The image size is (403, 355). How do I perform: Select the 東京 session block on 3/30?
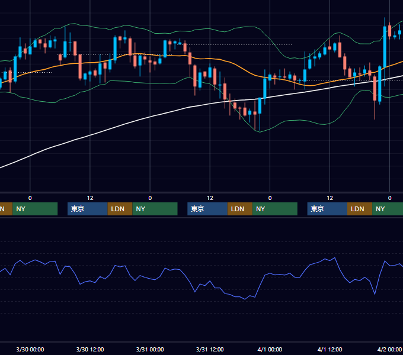point(87,209)
